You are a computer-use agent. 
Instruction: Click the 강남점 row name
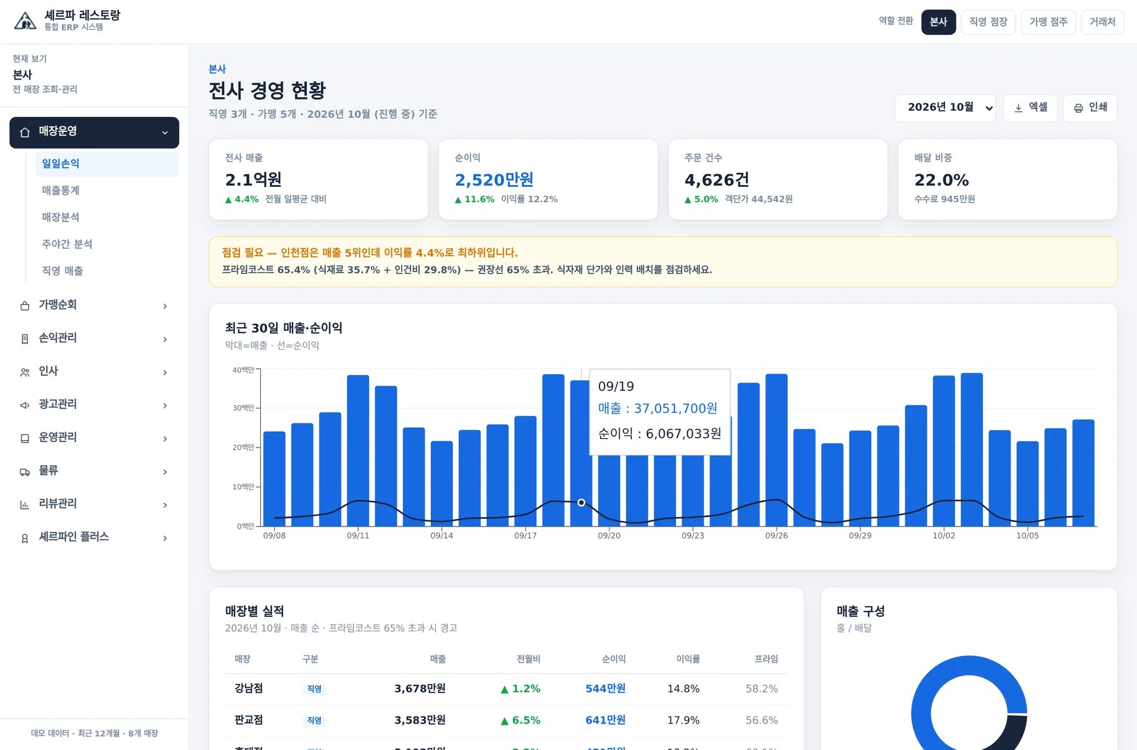pos(248,689)
